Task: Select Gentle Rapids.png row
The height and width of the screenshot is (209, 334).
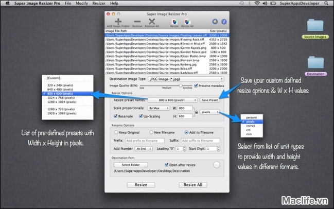Action: tap(167, 48)
